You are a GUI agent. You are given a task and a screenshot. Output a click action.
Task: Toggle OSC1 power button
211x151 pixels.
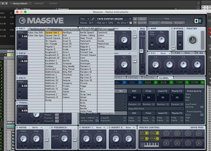coord(17,29)
